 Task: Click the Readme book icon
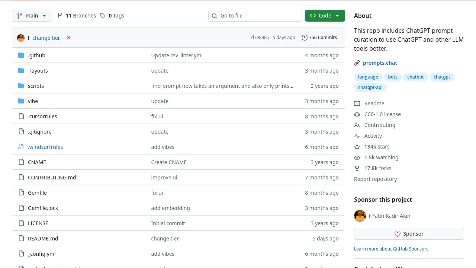357,103
